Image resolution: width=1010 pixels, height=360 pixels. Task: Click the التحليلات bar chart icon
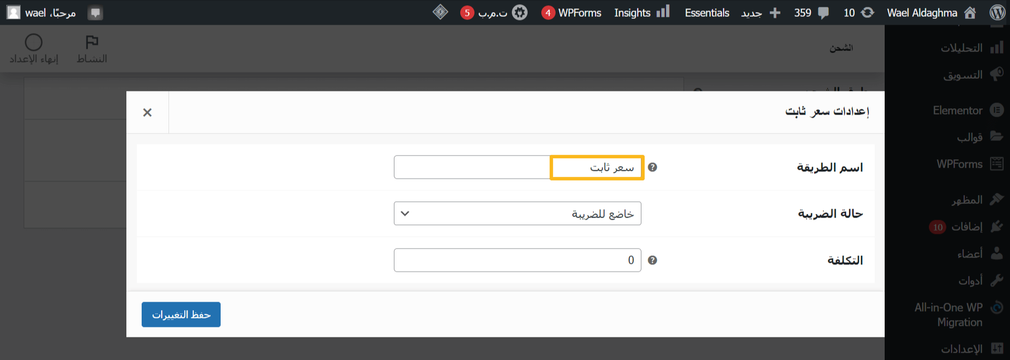pos(996,48)
